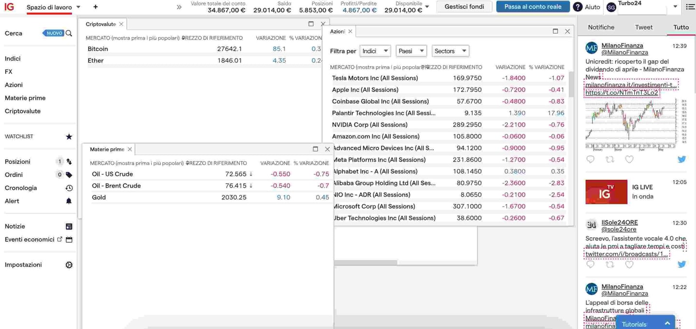Click the search magnifier icon
696x329 pixels.
[x=69, y=33]
